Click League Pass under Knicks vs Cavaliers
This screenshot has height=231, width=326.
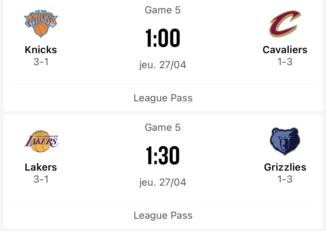(163, 98)
